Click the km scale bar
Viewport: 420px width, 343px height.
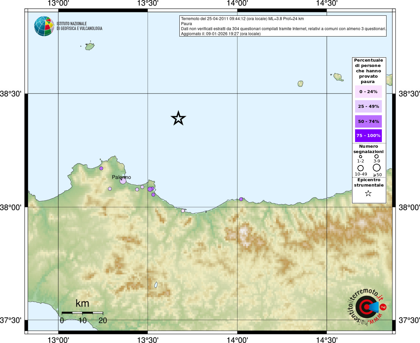point(82,313)
